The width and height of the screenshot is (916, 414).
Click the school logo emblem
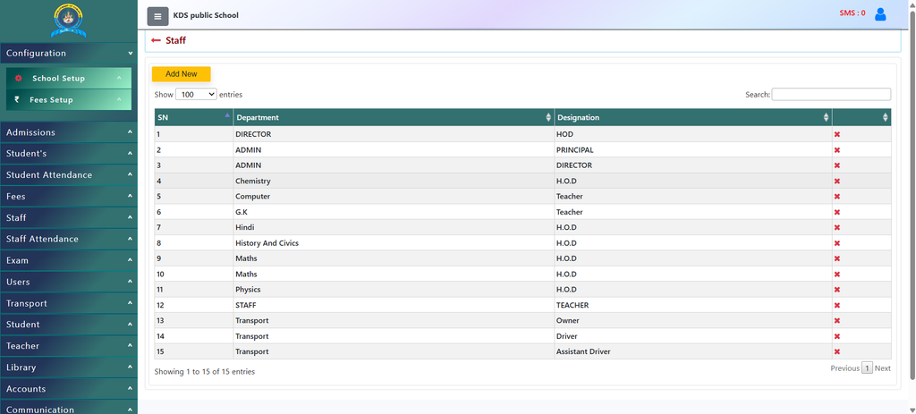click(68, 21)
